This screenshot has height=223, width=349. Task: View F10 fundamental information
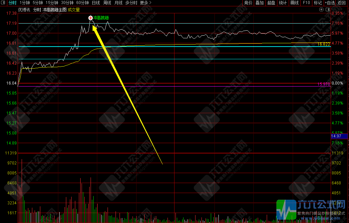(306, 3)
